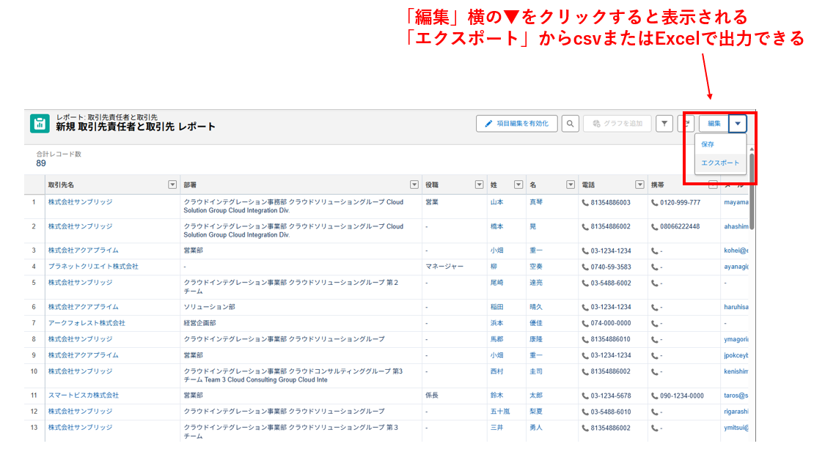Click the グラフを追加 button

(617, 123)
